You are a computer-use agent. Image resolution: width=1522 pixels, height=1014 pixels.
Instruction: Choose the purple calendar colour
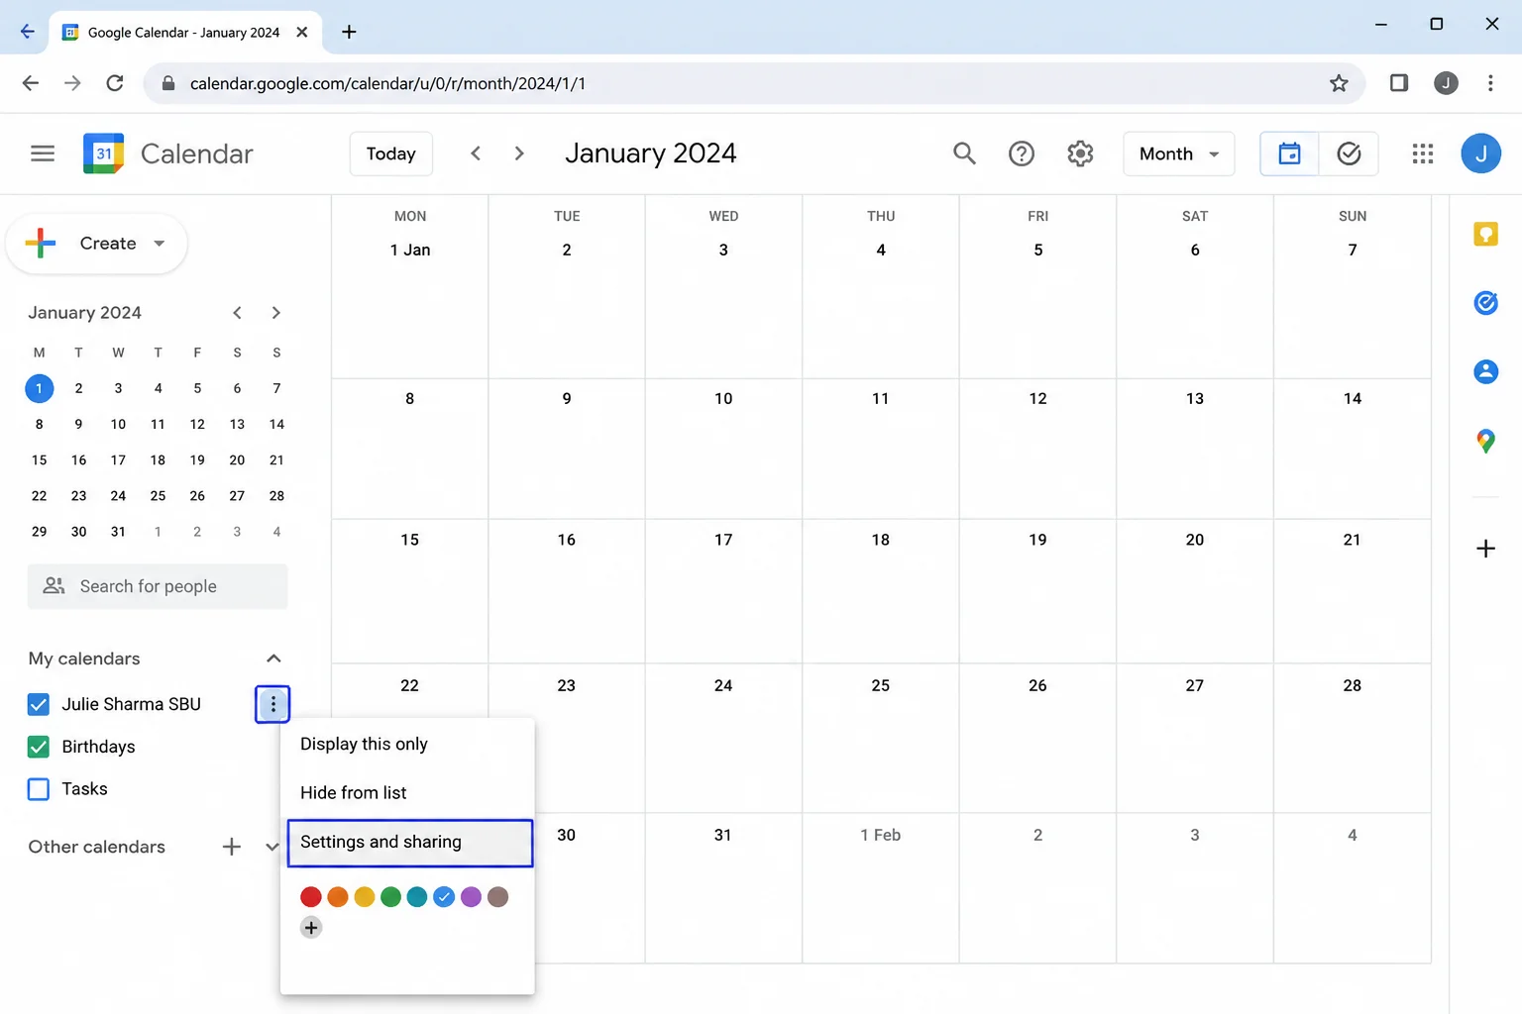point(471,897)
